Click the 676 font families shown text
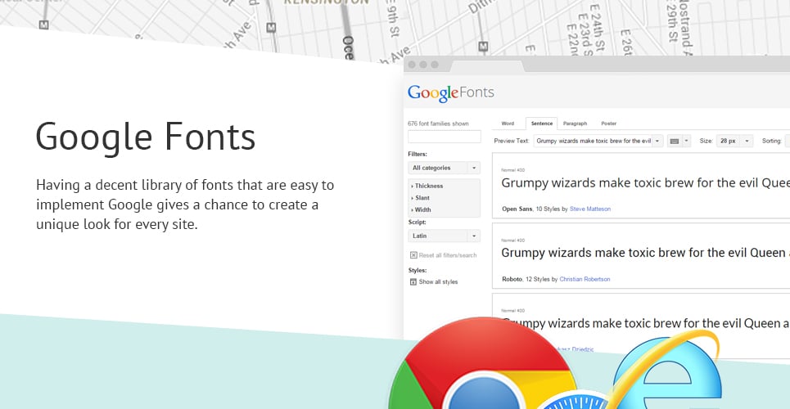Image resolution: width=790 pixels, height=409 pixels. pyautogui.click(x=438, y=124)
